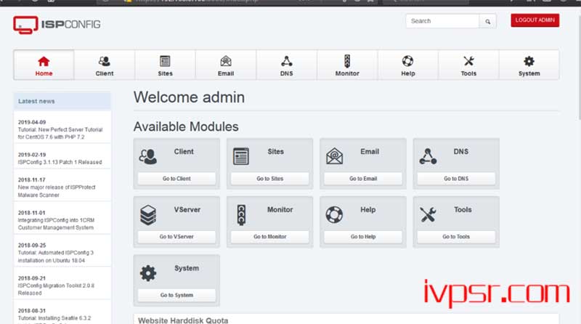Click the Sites page icon in top navigation
Image resolution: width=581 pixels, height=324 pixels.
pyautogui.click(x=165, y=61)
